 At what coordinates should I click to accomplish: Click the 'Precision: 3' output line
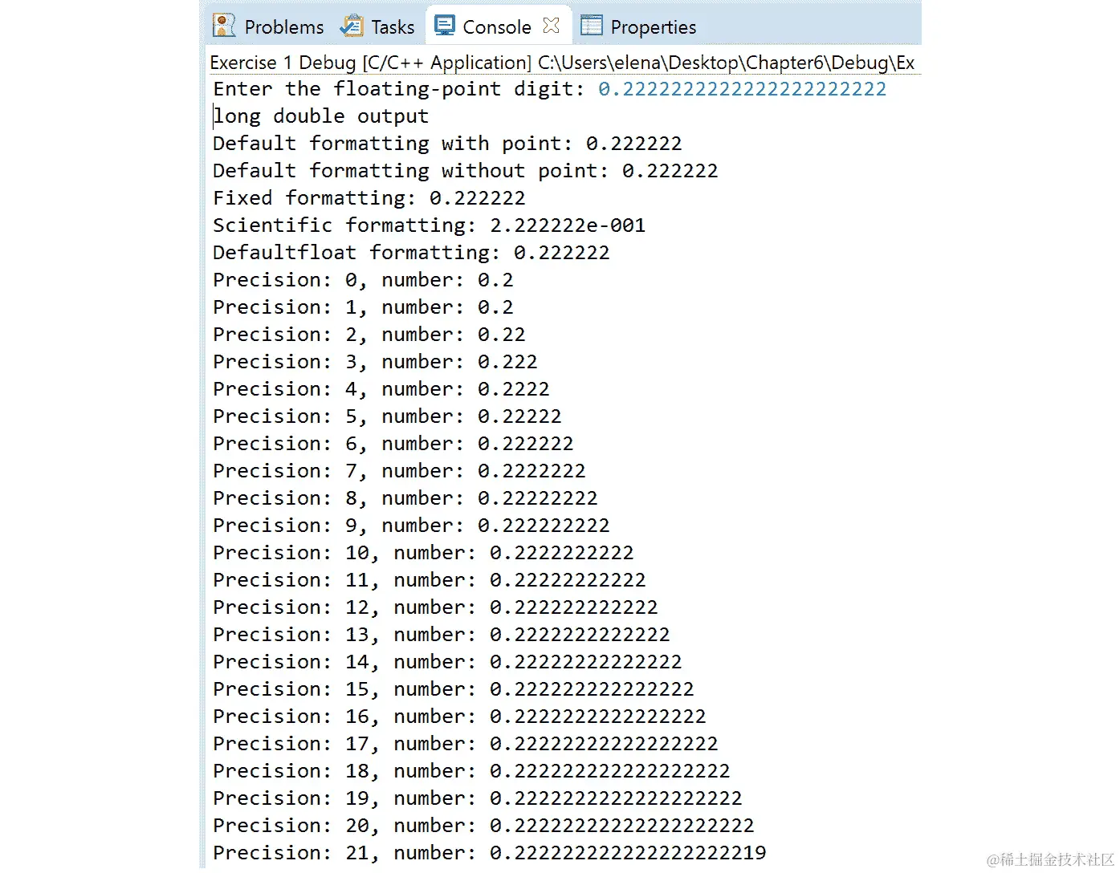click(x=375, y=362)
